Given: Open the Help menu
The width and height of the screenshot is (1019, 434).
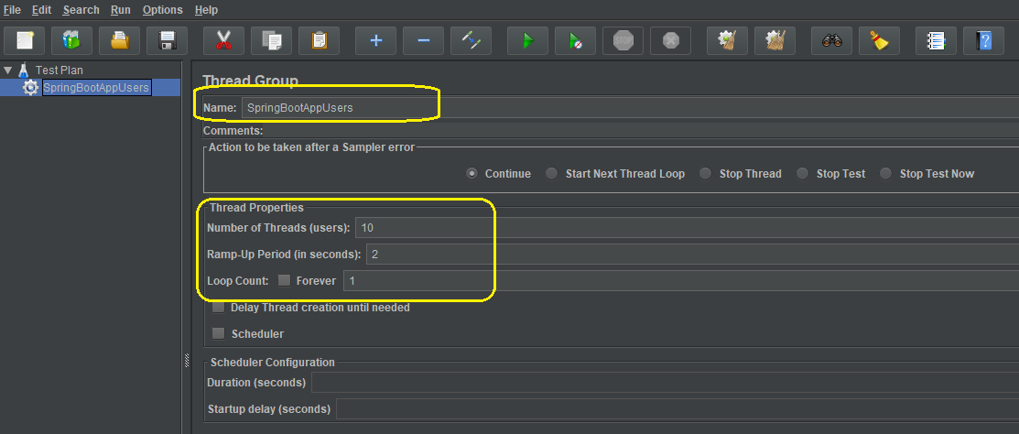Looking at the screenshot, I should point(206,10).
